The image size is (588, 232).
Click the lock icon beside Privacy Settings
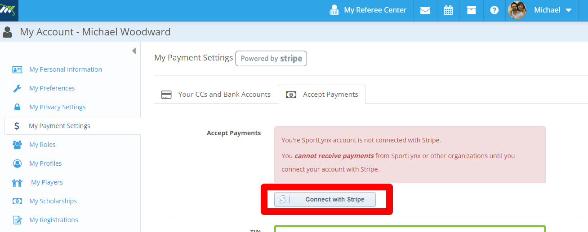17,107
